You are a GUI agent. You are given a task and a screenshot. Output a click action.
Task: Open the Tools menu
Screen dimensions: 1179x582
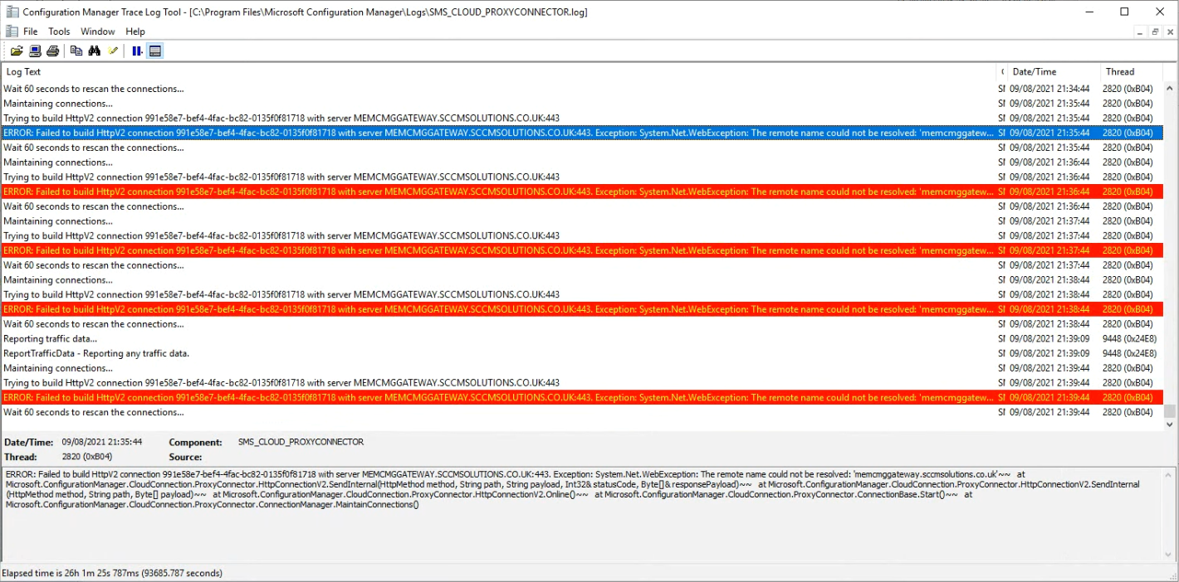pos(58,31)
